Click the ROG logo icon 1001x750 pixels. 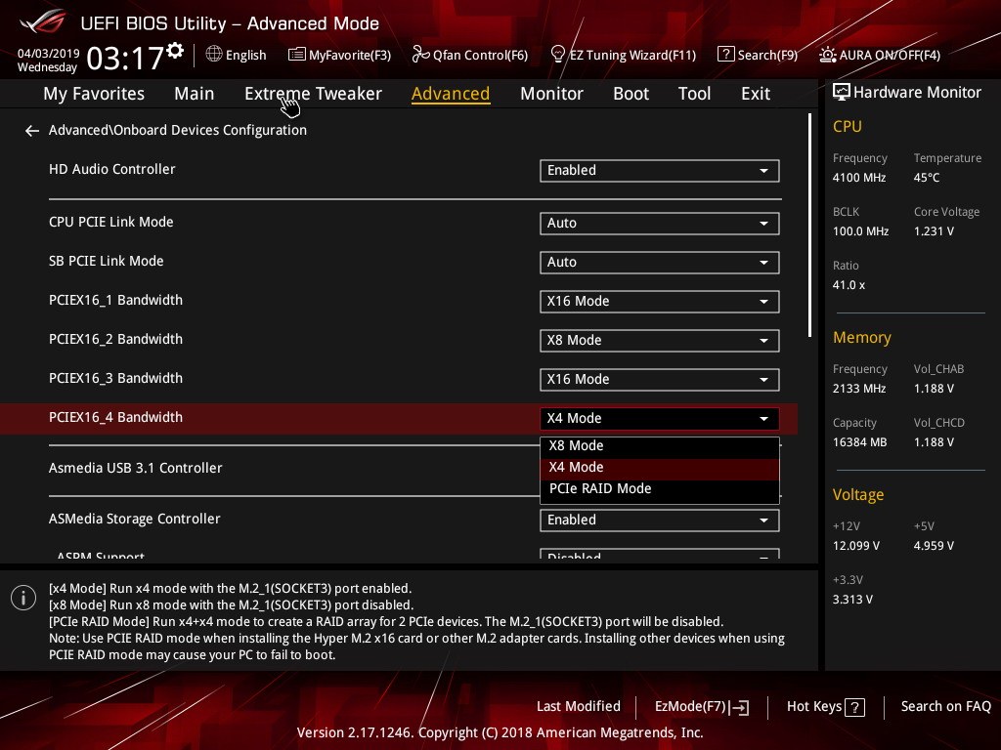pyautogui.click(x=43, y=21)
